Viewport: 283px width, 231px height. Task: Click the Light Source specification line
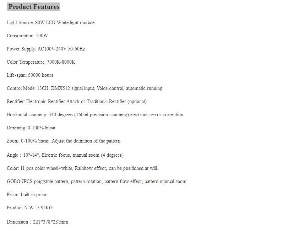(50, 23)
